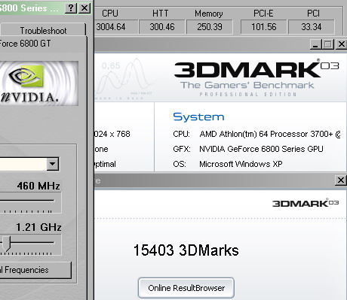Click the CPU frequency value 3004.64
347x300 pixels.
pos(111,27)
